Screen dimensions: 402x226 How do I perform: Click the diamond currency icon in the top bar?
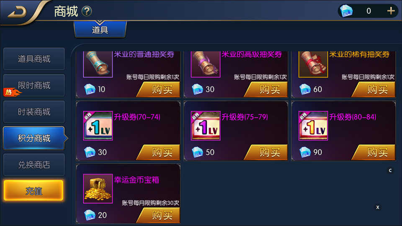pyautogui.click(x=346, y=11)
